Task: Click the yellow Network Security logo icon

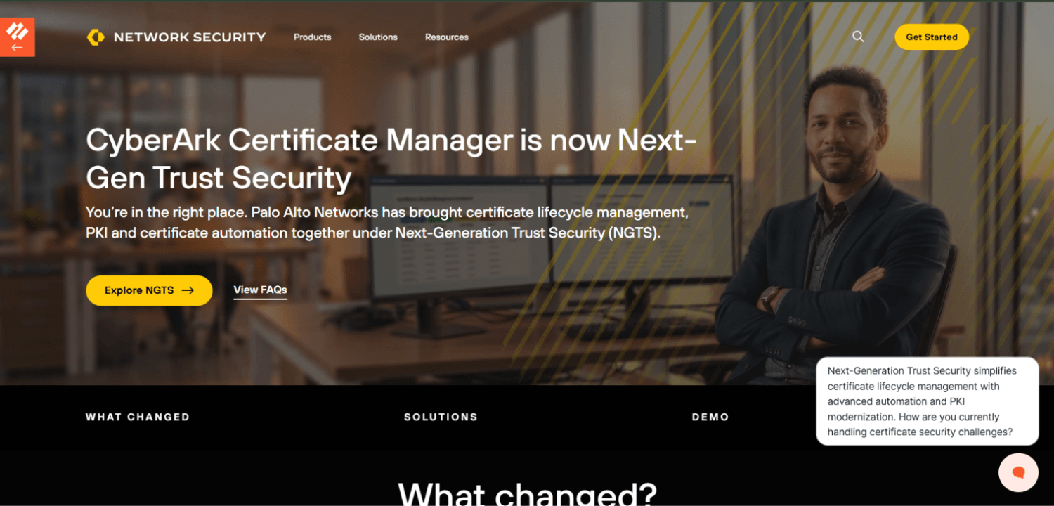Action: coord(96,37)
